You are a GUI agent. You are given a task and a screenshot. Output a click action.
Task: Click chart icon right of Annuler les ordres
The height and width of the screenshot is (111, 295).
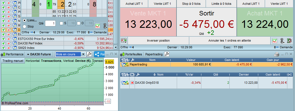pyautogui.click(x=275, y=40)
